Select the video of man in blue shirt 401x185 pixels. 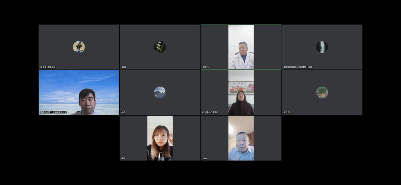tap(241, 138)
